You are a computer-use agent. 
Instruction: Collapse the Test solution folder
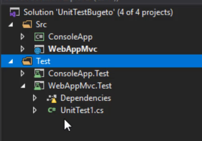[x=11, y=61]
